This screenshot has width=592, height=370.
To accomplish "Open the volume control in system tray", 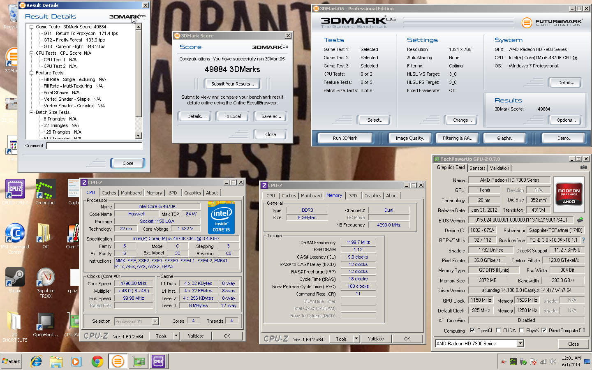I will point(553,362).
